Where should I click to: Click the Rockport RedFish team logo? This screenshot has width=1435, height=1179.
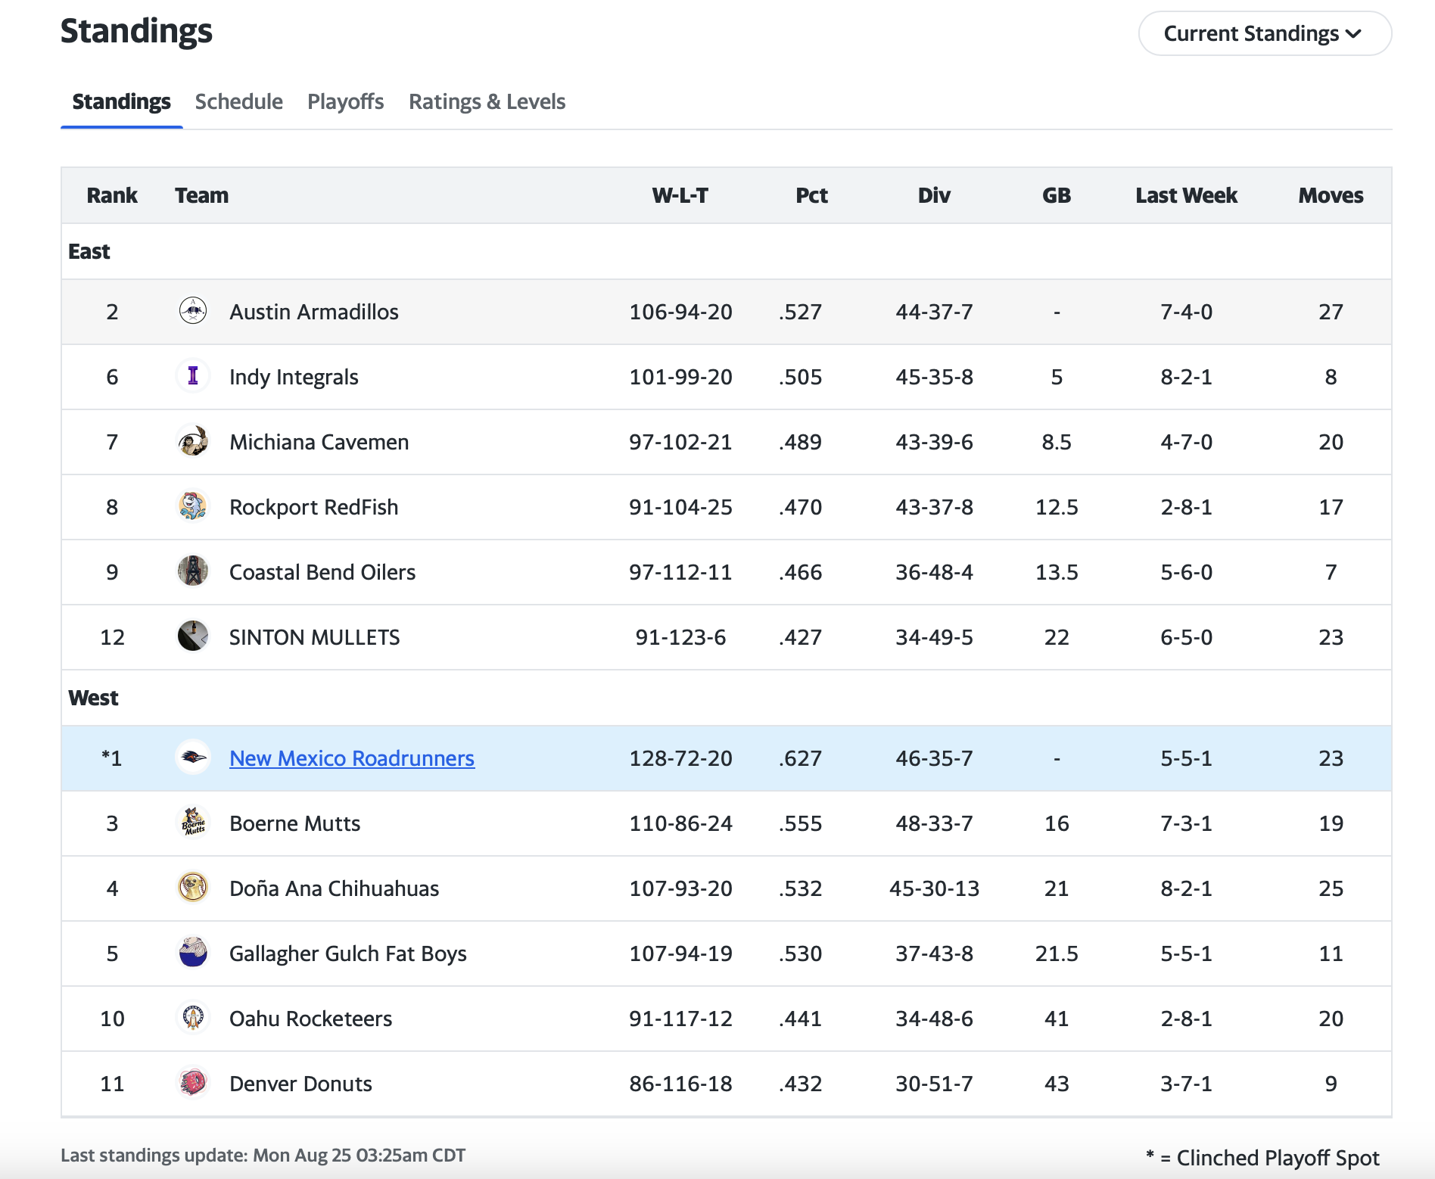point(193,506)
